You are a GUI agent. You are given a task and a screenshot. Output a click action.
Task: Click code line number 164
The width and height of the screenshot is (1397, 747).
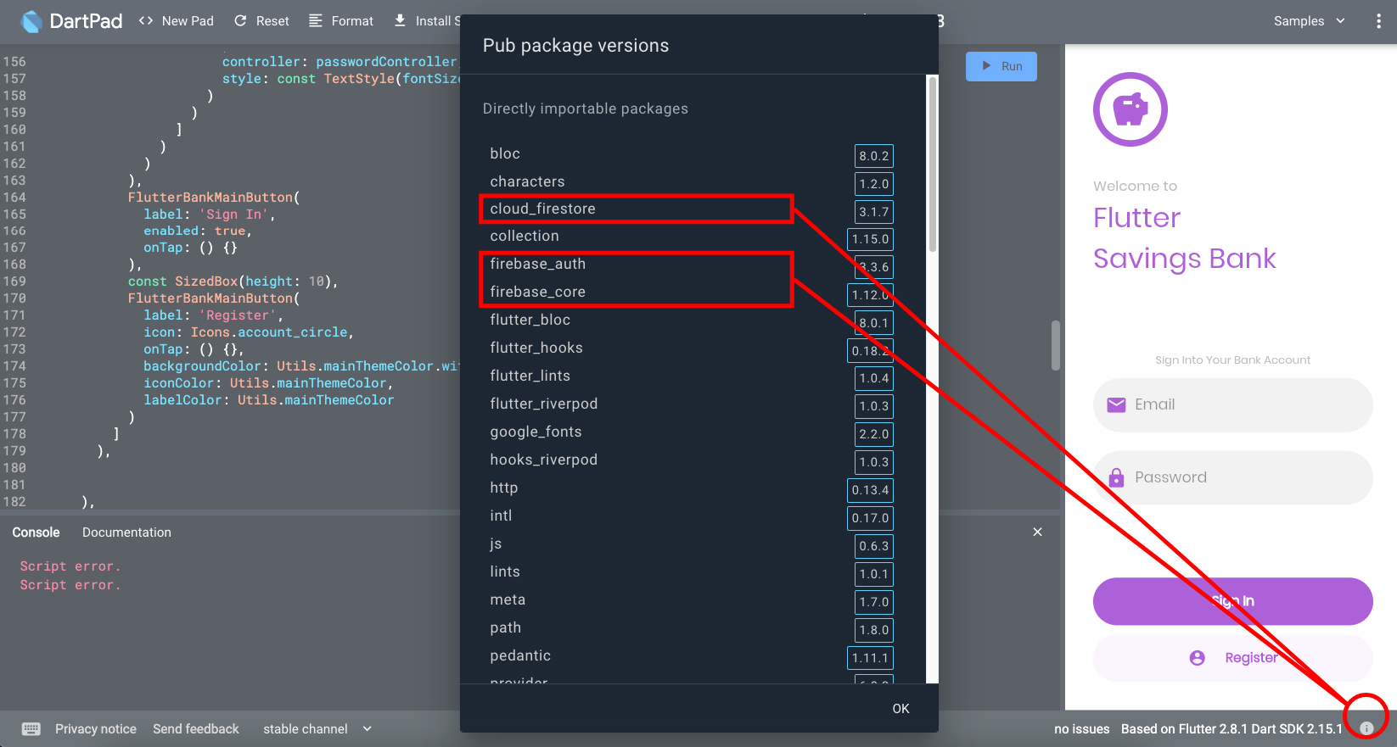pos(14,198)
